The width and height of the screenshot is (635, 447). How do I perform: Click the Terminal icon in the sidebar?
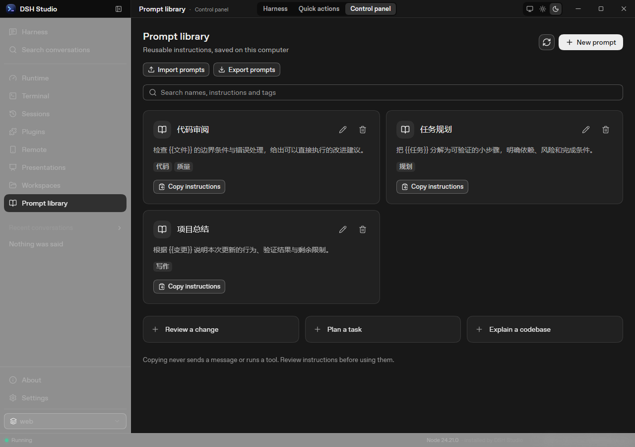(13, 96)
